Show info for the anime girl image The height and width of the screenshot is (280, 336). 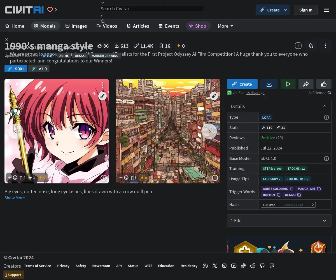tap(104, 178)
